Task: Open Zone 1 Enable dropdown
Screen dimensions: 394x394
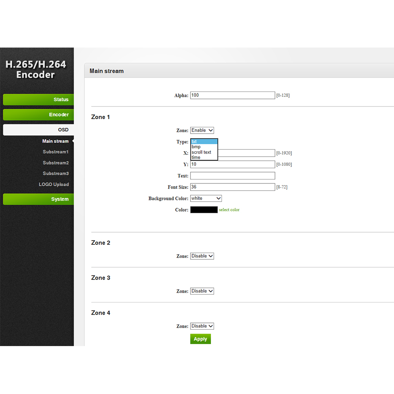Action: pos(202,130)
